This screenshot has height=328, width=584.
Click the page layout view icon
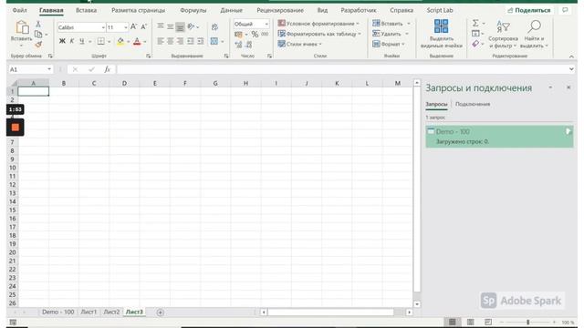click(x=471, y=322)
